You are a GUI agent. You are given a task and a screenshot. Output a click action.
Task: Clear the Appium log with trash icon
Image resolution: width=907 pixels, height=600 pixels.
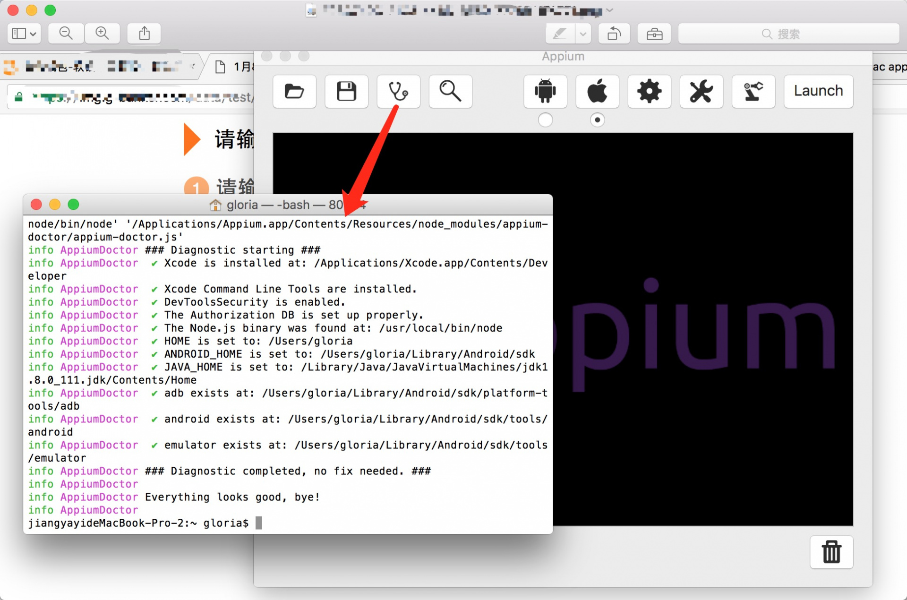[x=831, y=552]
